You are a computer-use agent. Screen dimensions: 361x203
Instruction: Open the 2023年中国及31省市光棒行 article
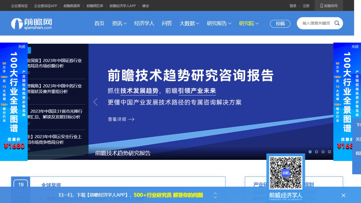55,114
